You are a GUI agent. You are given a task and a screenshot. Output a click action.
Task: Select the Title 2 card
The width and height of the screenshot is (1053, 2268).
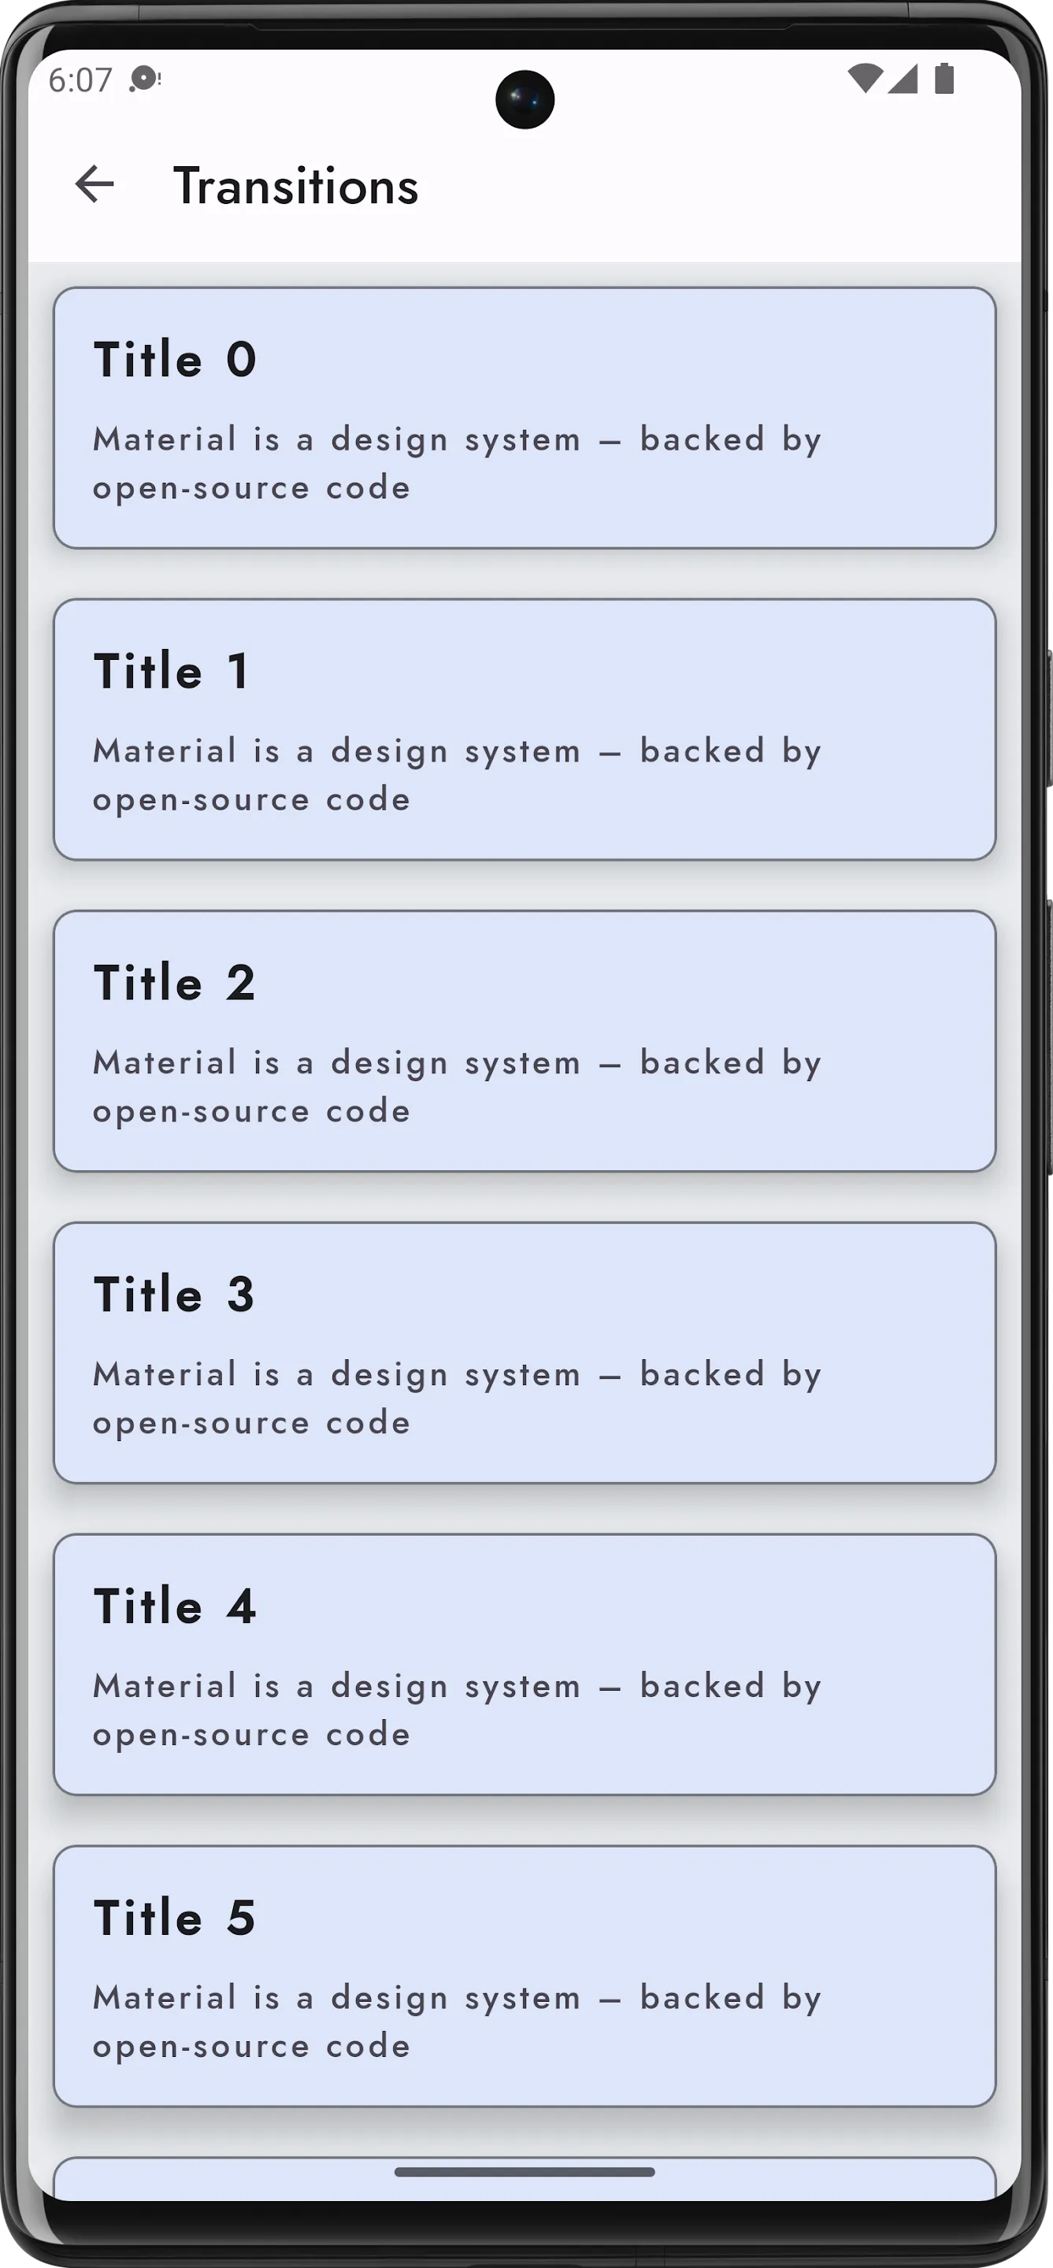[x=525, y=1042]
